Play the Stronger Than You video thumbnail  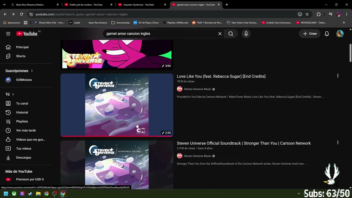[117, 165]
